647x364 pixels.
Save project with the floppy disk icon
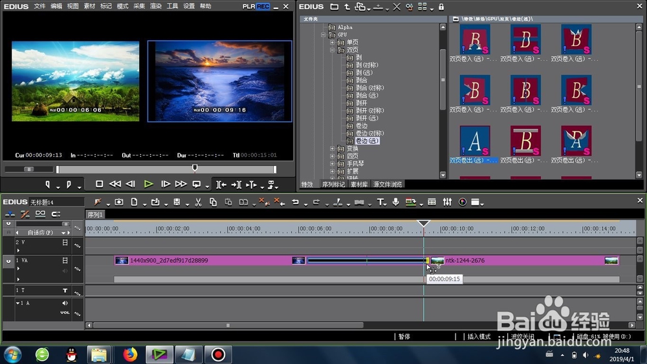click(177, 202)
